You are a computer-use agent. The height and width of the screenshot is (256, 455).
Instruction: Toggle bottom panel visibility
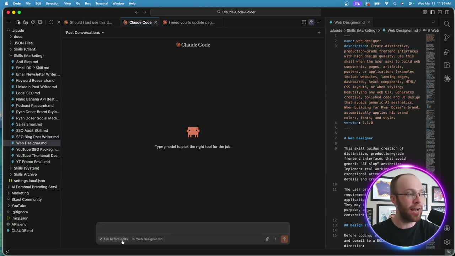click(x=440, y=12)
